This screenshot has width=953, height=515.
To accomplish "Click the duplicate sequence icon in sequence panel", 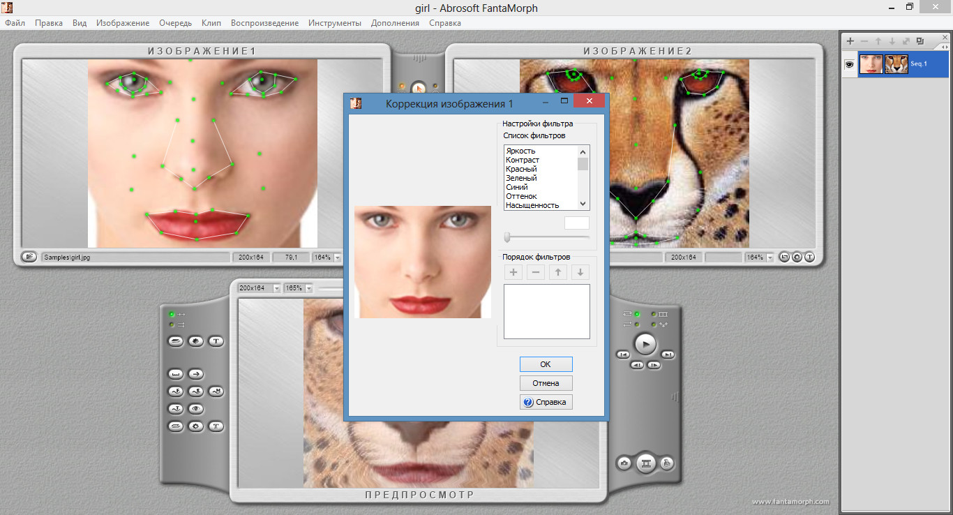I will [920, 41].
